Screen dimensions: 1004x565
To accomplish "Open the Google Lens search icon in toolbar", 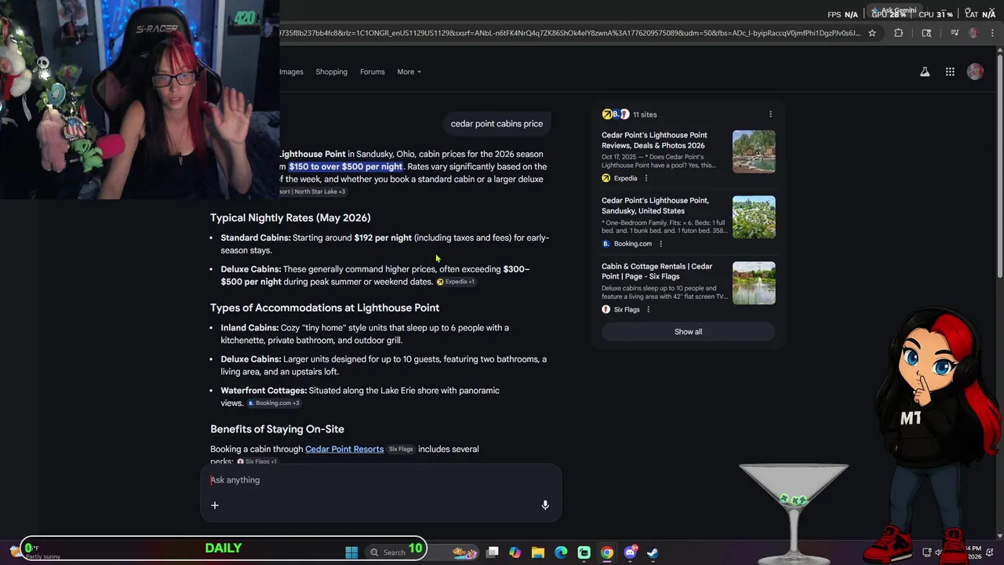I will coord(926,33).
